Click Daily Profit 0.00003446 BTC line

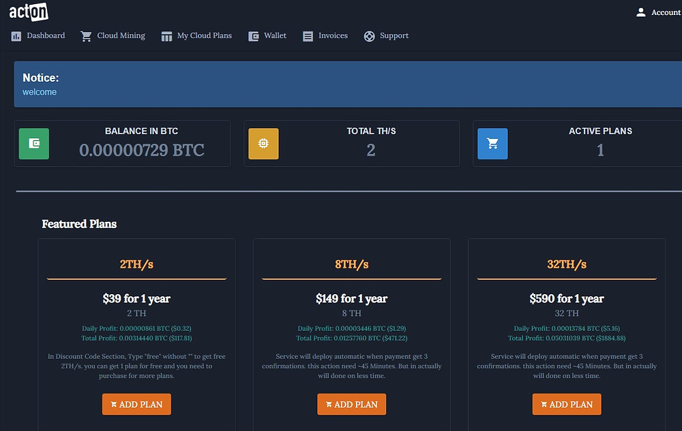[x=351, y=329]
